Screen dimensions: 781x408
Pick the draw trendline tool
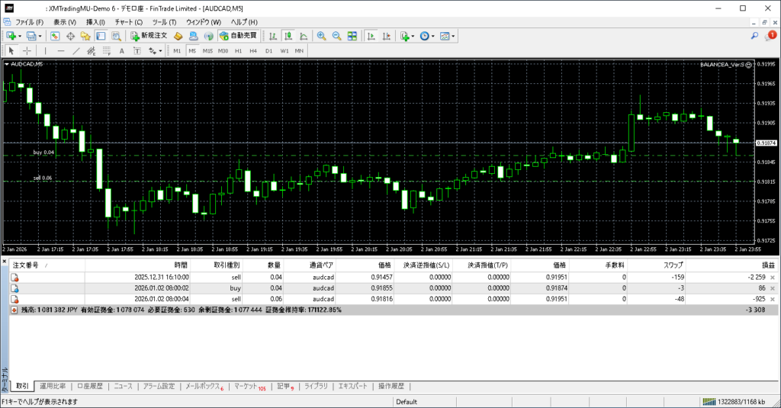(76, 51)
